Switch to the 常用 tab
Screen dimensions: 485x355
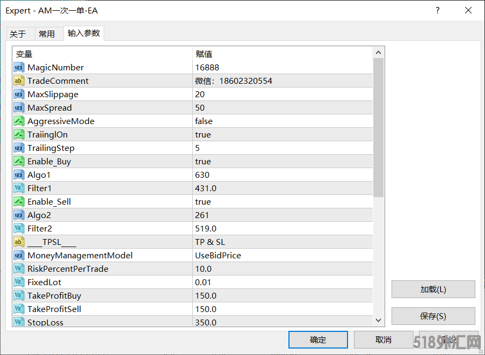pyautogui.click(x=47, y=34)
